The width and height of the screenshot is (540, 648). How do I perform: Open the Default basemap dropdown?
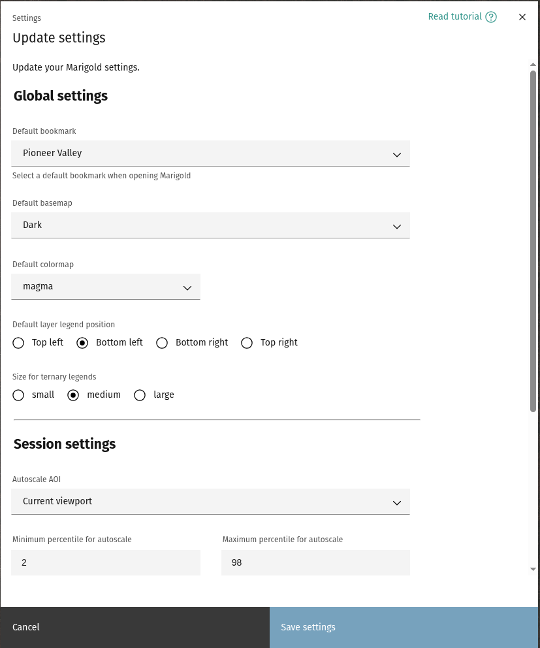pyautogui.click(x=210, y=225)
